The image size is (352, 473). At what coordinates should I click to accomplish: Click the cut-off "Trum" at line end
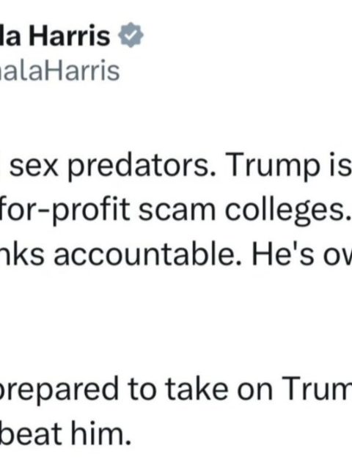point(317,389)
